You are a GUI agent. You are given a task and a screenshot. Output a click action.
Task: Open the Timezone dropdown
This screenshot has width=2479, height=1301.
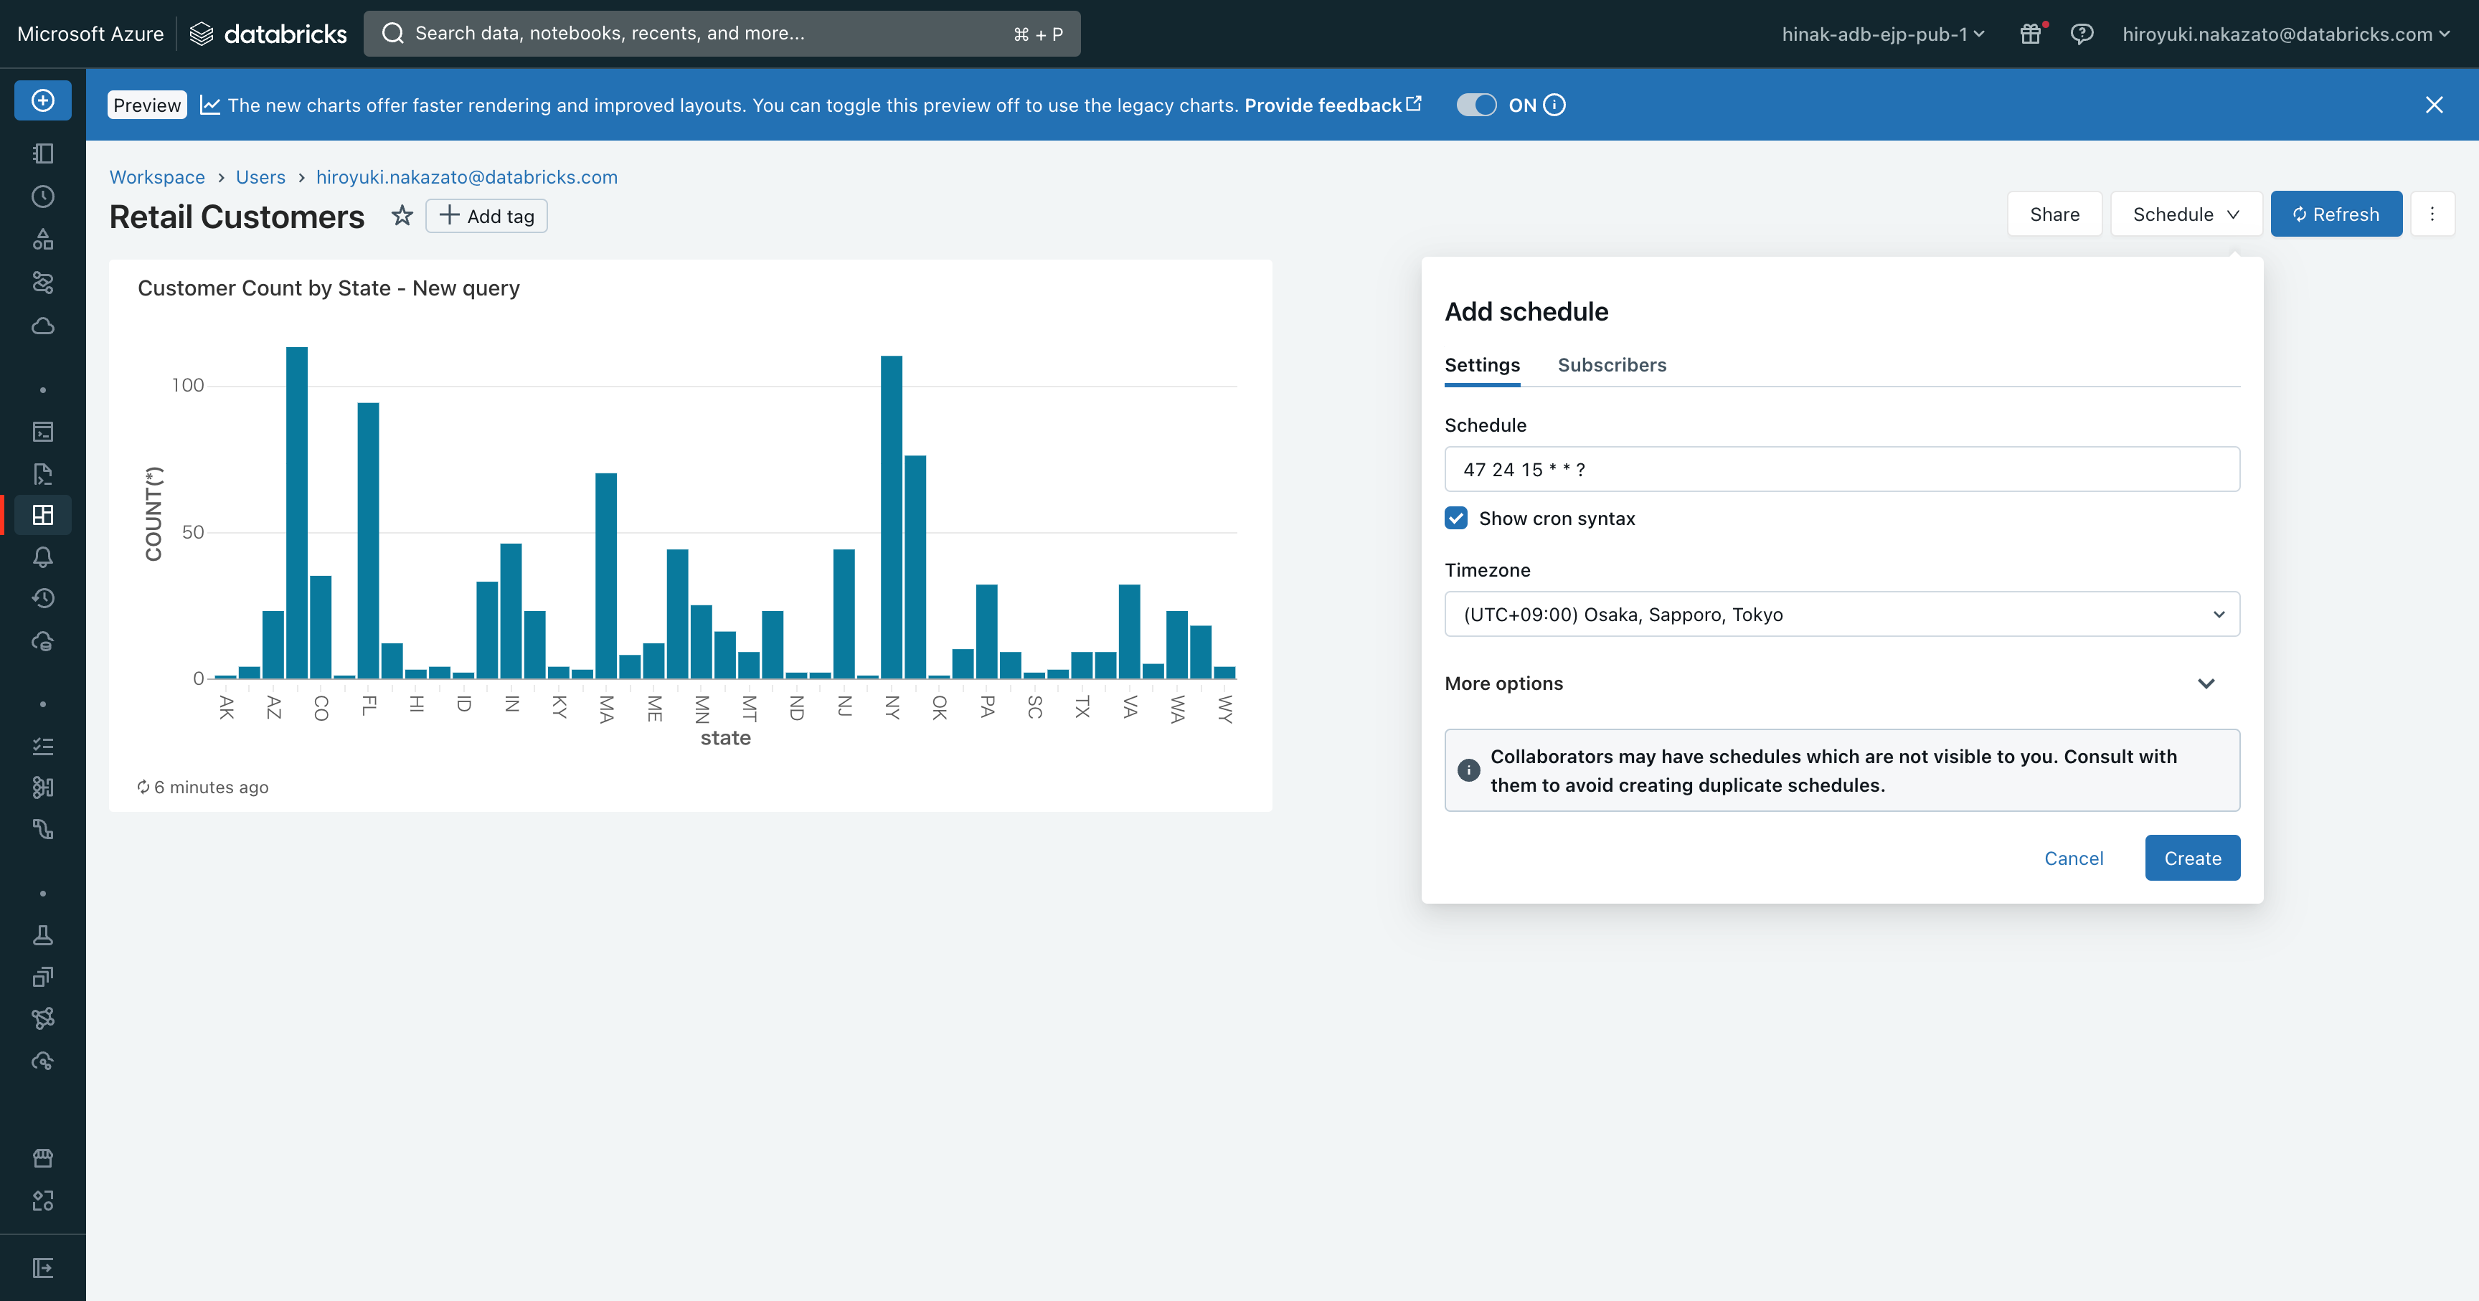[x=1841, y=614]
